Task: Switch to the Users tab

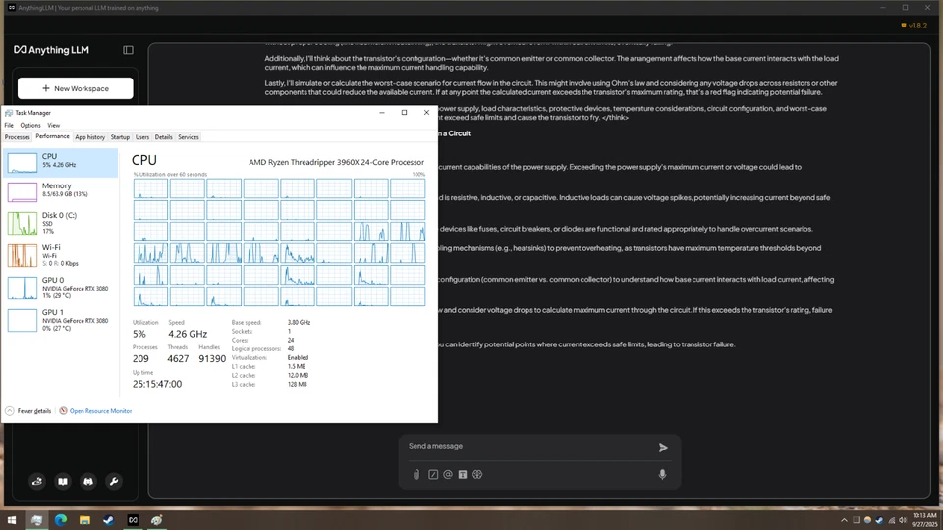Action: (141, 137)
